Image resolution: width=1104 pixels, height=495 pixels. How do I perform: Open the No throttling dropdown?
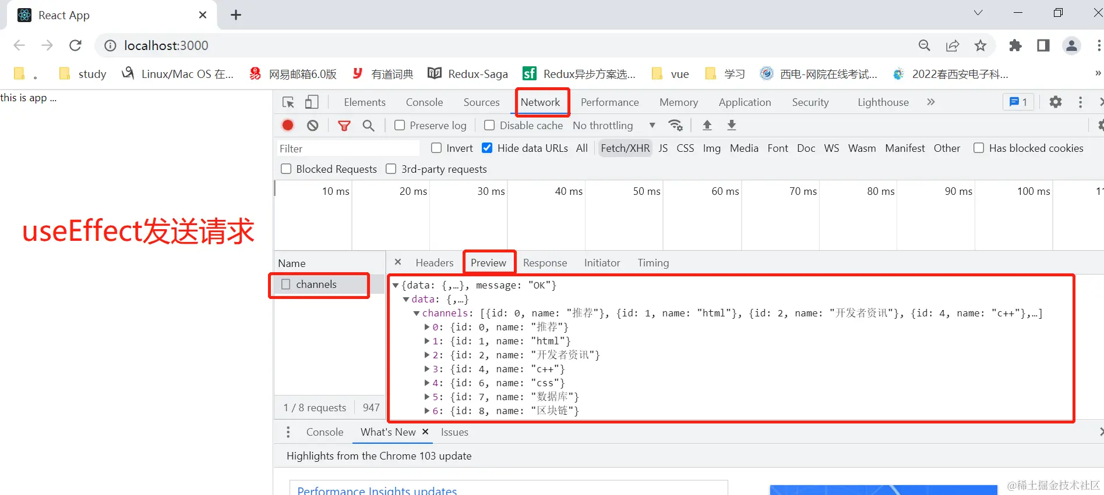click(x=614, y=125)
